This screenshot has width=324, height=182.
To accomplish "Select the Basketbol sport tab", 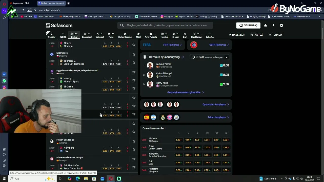I will 87,35.
